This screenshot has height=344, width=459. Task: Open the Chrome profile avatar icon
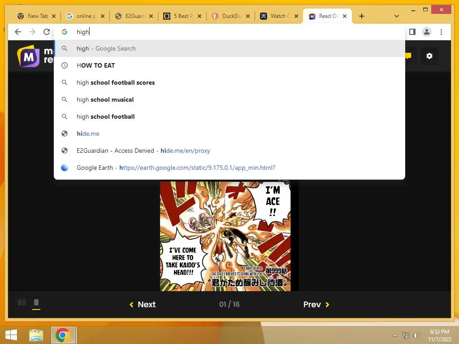pos(427,32)
